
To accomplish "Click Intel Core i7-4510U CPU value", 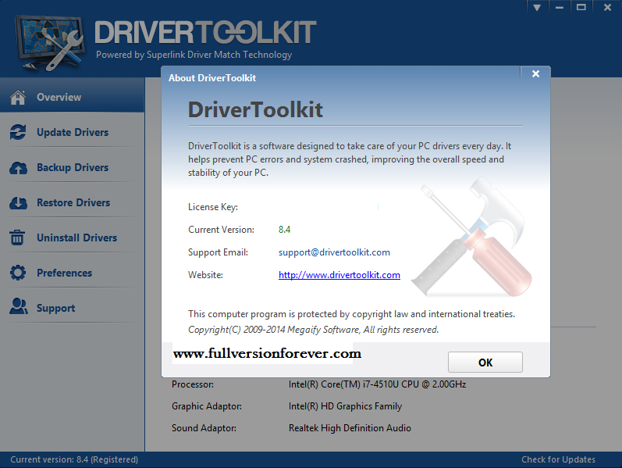I will click(377, 384).
